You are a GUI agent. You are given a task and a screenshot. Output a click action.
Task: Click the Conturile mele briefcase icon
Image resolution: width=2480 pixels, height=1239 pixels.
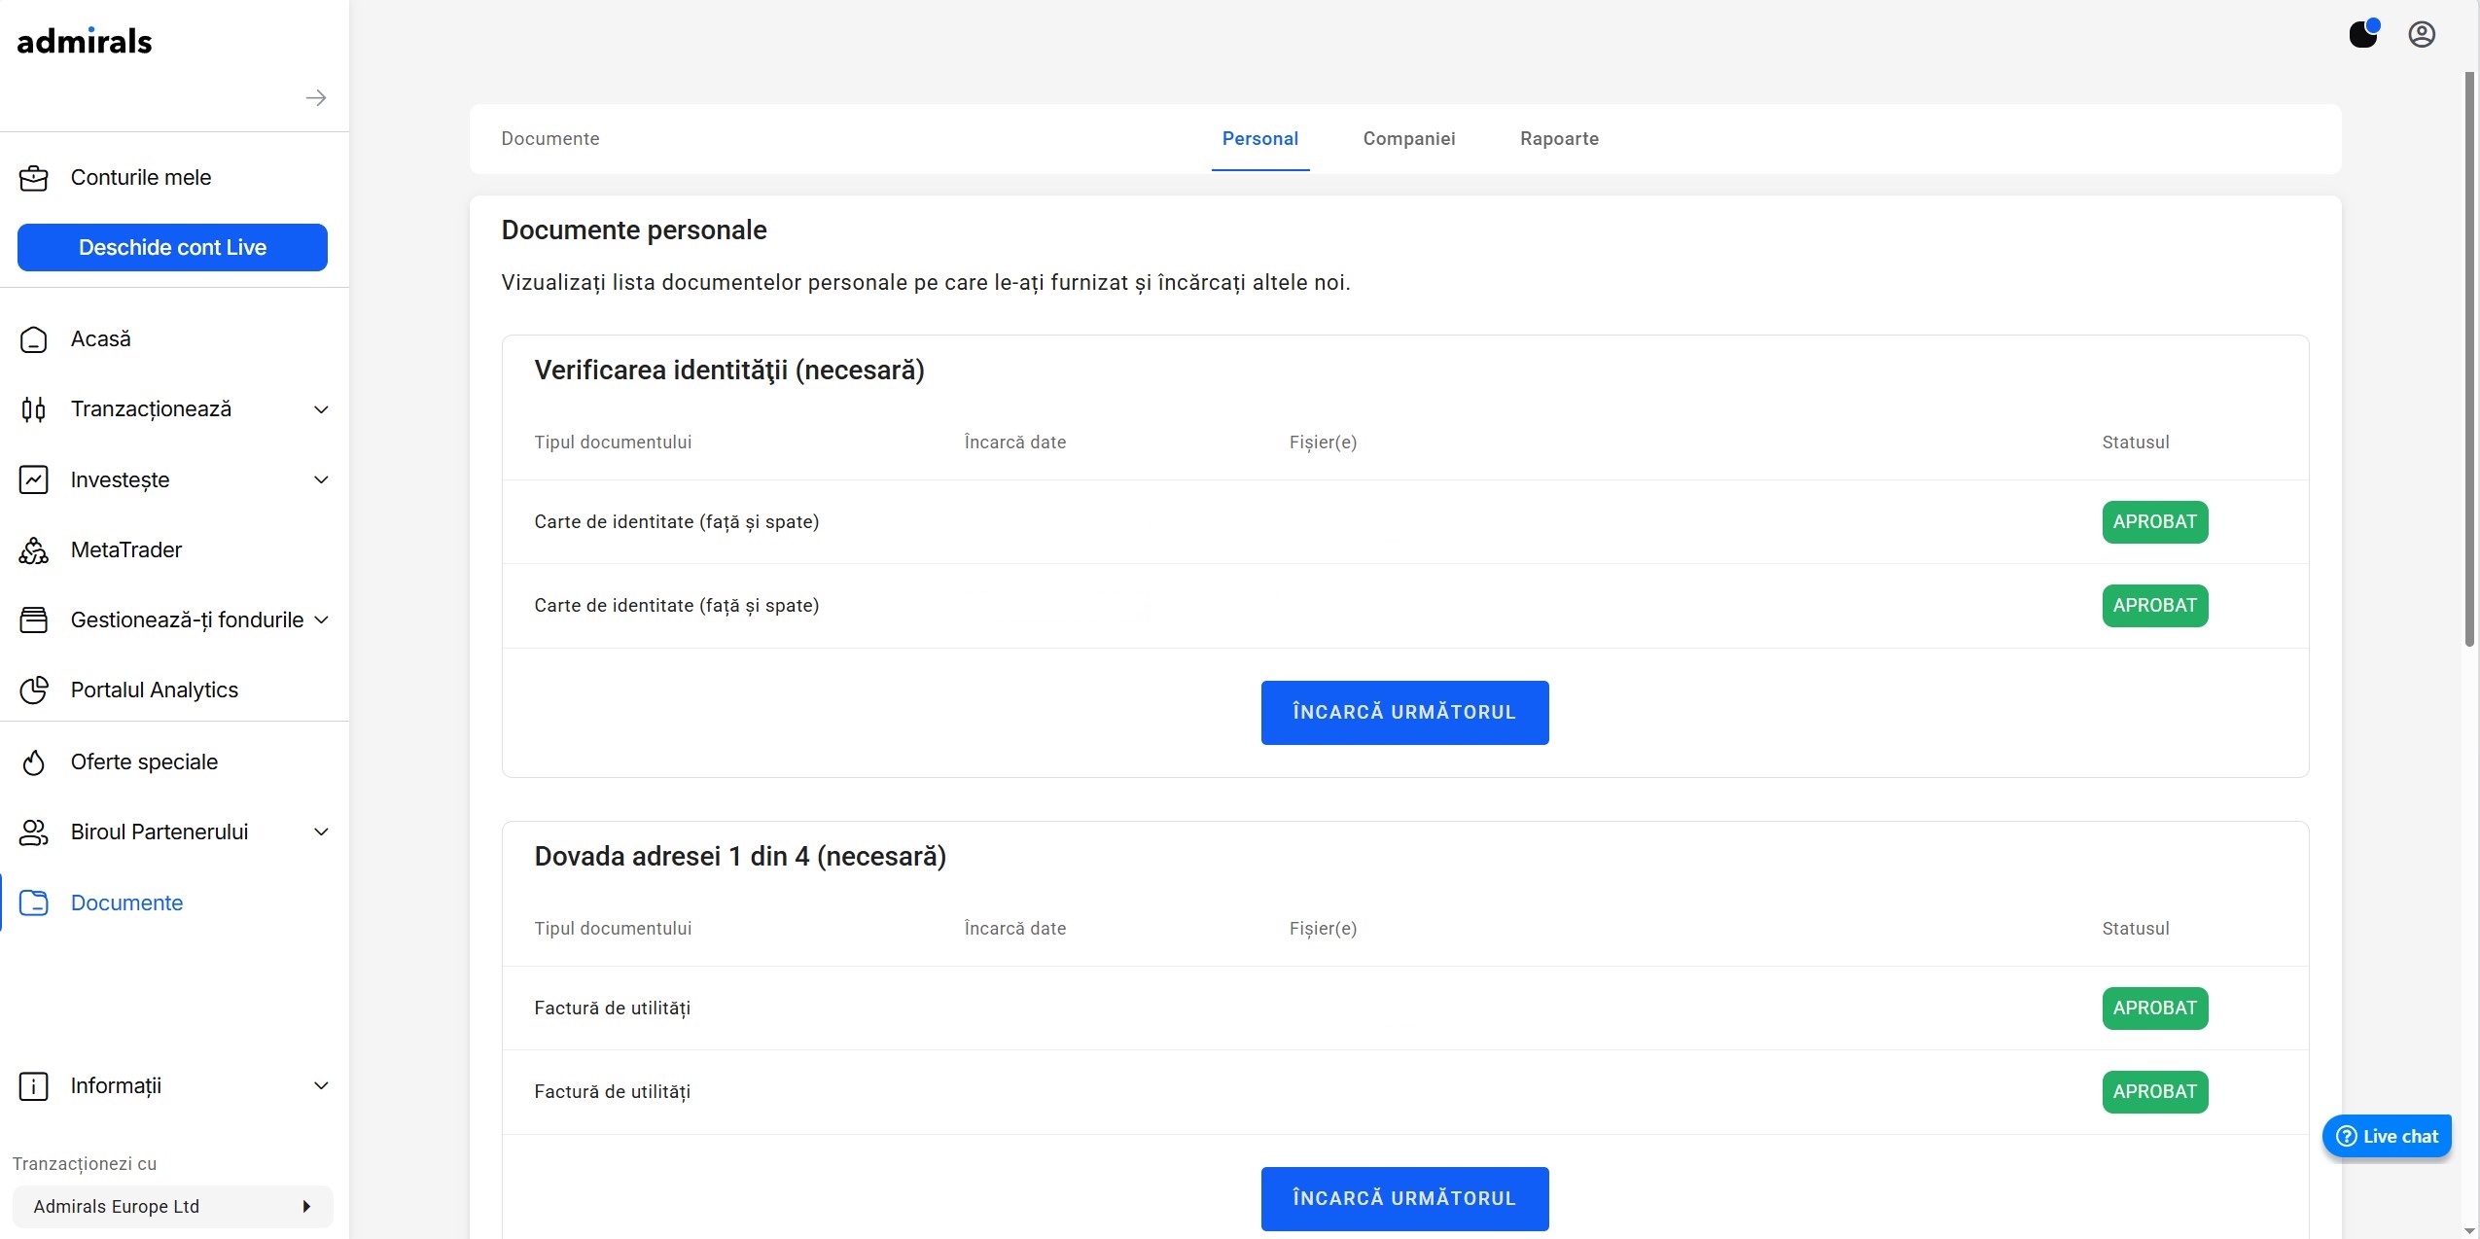tap(33, 178)
